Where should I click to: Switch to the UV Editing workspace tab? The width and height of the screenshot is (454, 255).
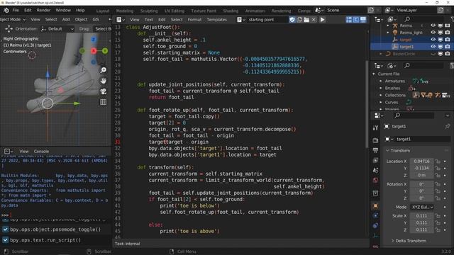coord(175,11)
